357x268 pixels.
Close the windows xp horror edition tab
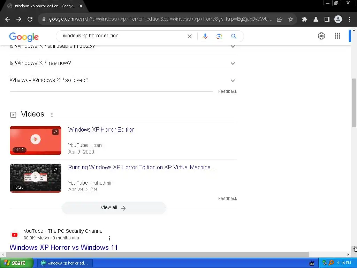tap(81, 6)
